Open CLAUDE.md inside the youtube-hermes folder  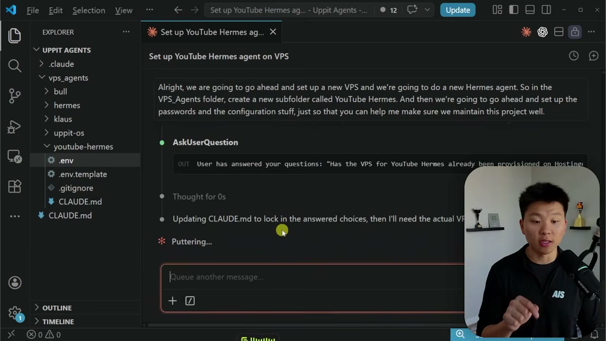click(85, 201)
